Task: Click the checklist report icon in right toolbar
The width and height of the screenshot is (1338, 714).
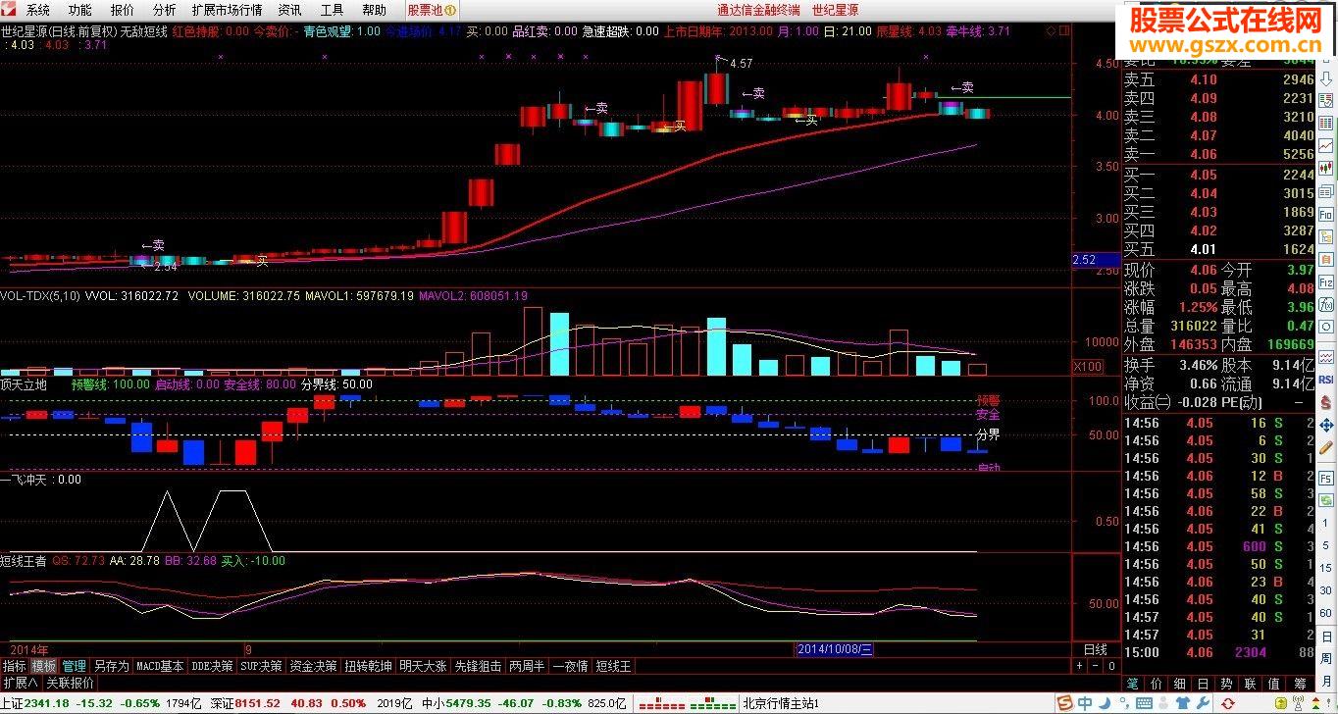Action: pos(1325,99)
